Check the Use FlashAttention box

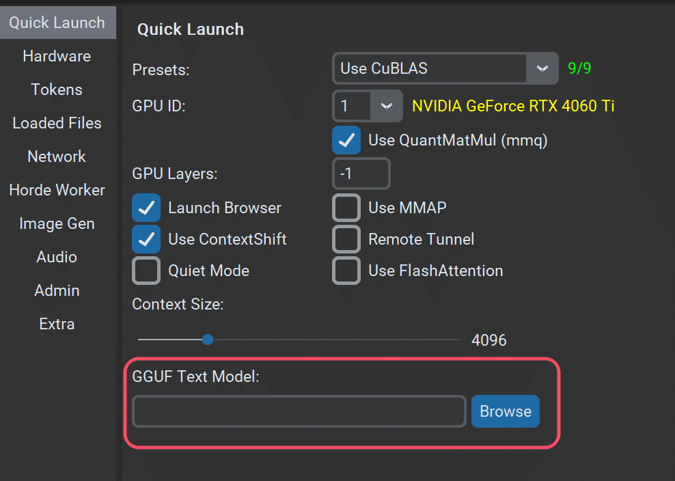(346, 271)
